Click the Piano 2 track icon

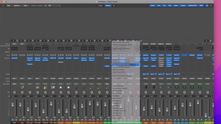coord(153,87)
